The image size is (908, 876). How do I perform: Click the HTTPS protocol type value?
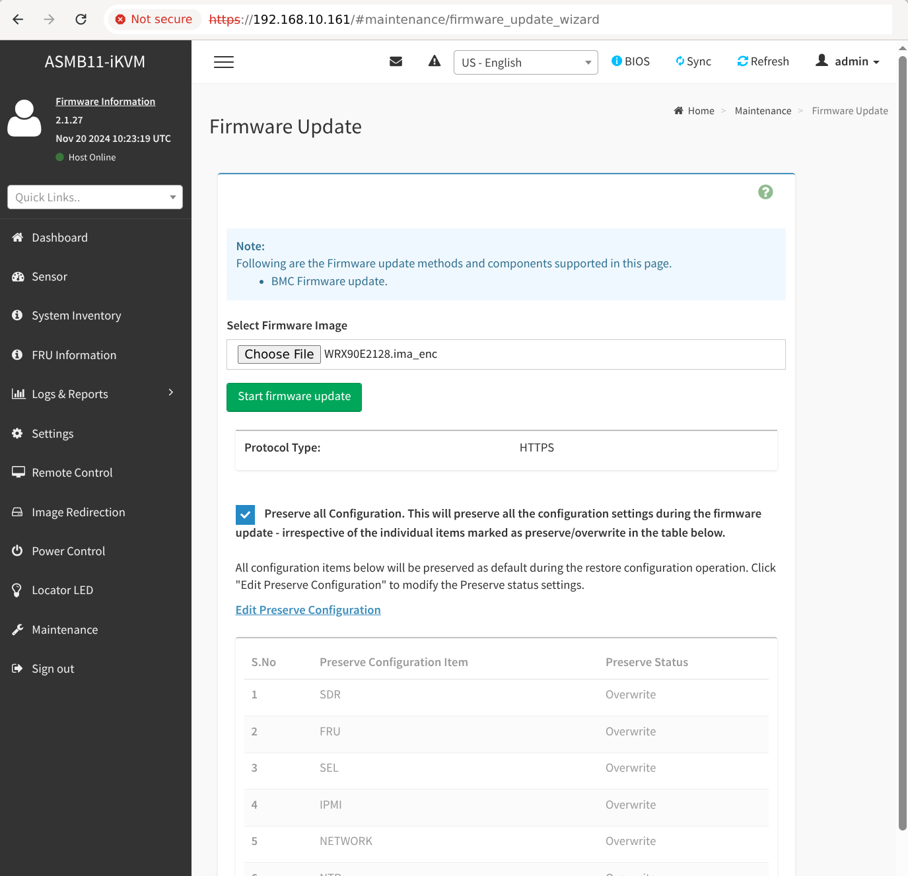coord(537,448)
